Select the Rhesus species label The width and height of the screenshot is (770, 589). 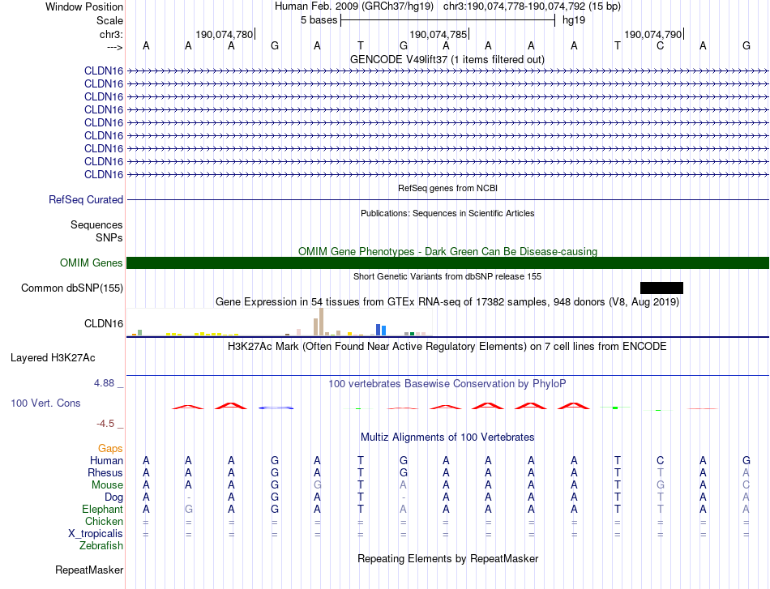coord(105,472)
